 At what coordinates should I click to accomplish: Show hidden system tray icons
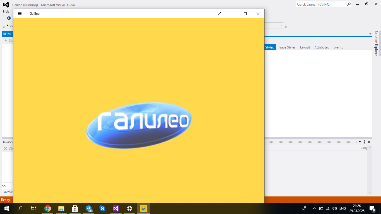point(314,208)
